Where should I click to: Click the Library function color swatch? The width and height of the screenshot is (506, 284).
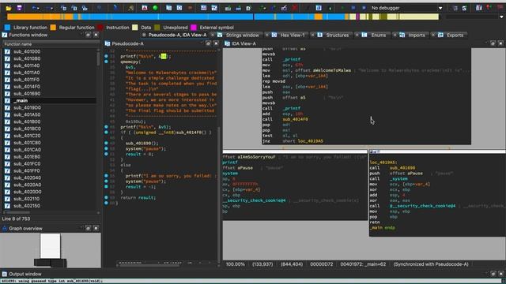7,28
